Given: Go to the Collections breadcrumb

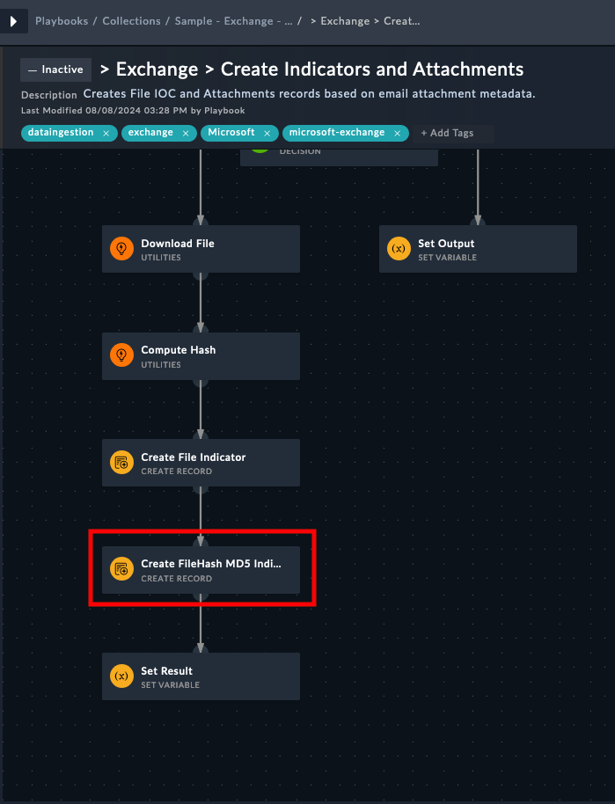Looking at the screenshot, I should coord(131,20).
